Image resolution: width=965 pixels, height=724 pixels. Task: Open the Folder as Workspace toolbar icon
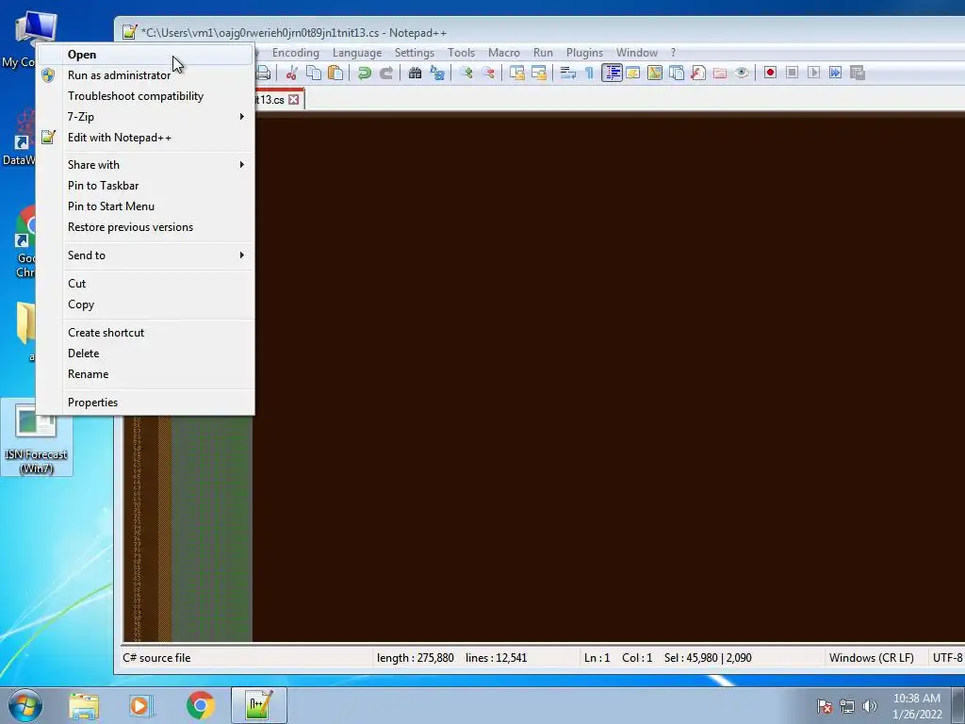720,73
